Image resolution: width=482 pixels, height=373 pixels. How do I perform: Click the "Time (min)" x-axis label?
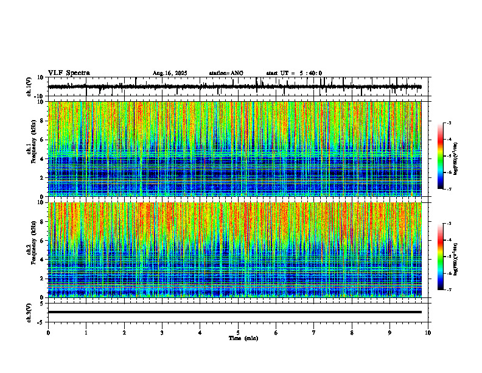(243, 338)
